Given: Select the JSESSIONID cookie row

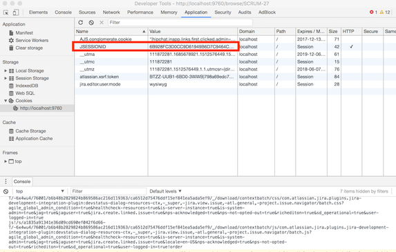Looking at the screenshot, I should point(235,47).
